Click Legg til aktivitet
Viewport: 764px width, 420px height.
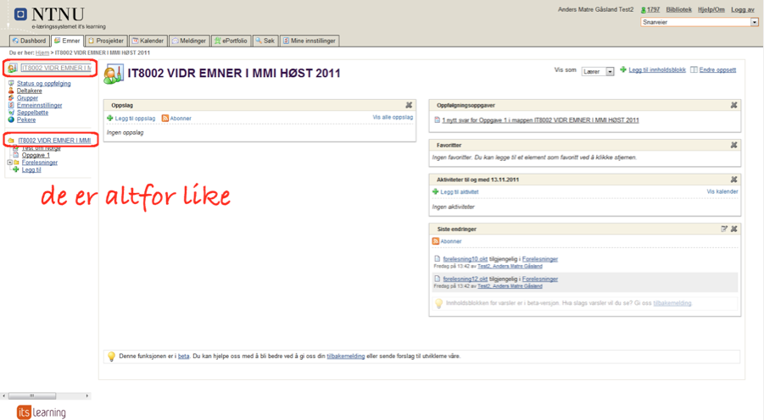tap(460, 192)
